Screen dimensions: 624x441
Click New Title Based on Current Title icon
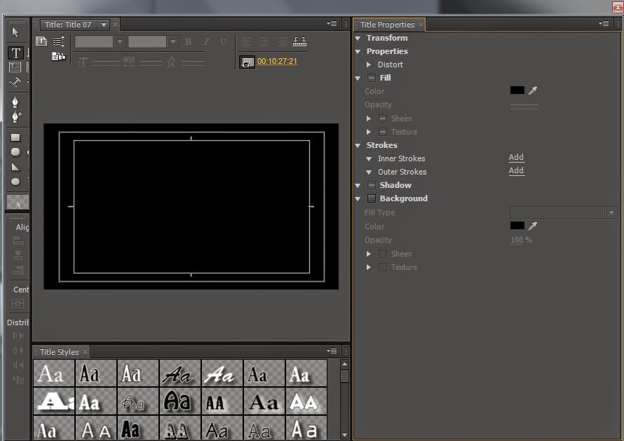41,41
